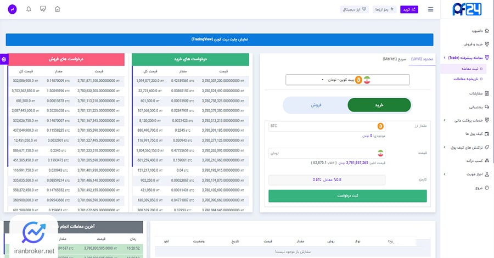Open تاریخچه معاملات submenu item
This screenshot has width=494, height=258.
pos(468,78)
